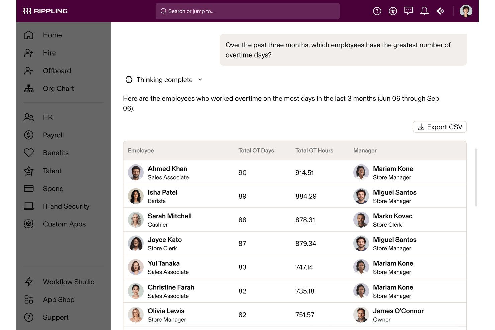Click the Benefits heart icon
495x330 pixels.
point(29,153)
